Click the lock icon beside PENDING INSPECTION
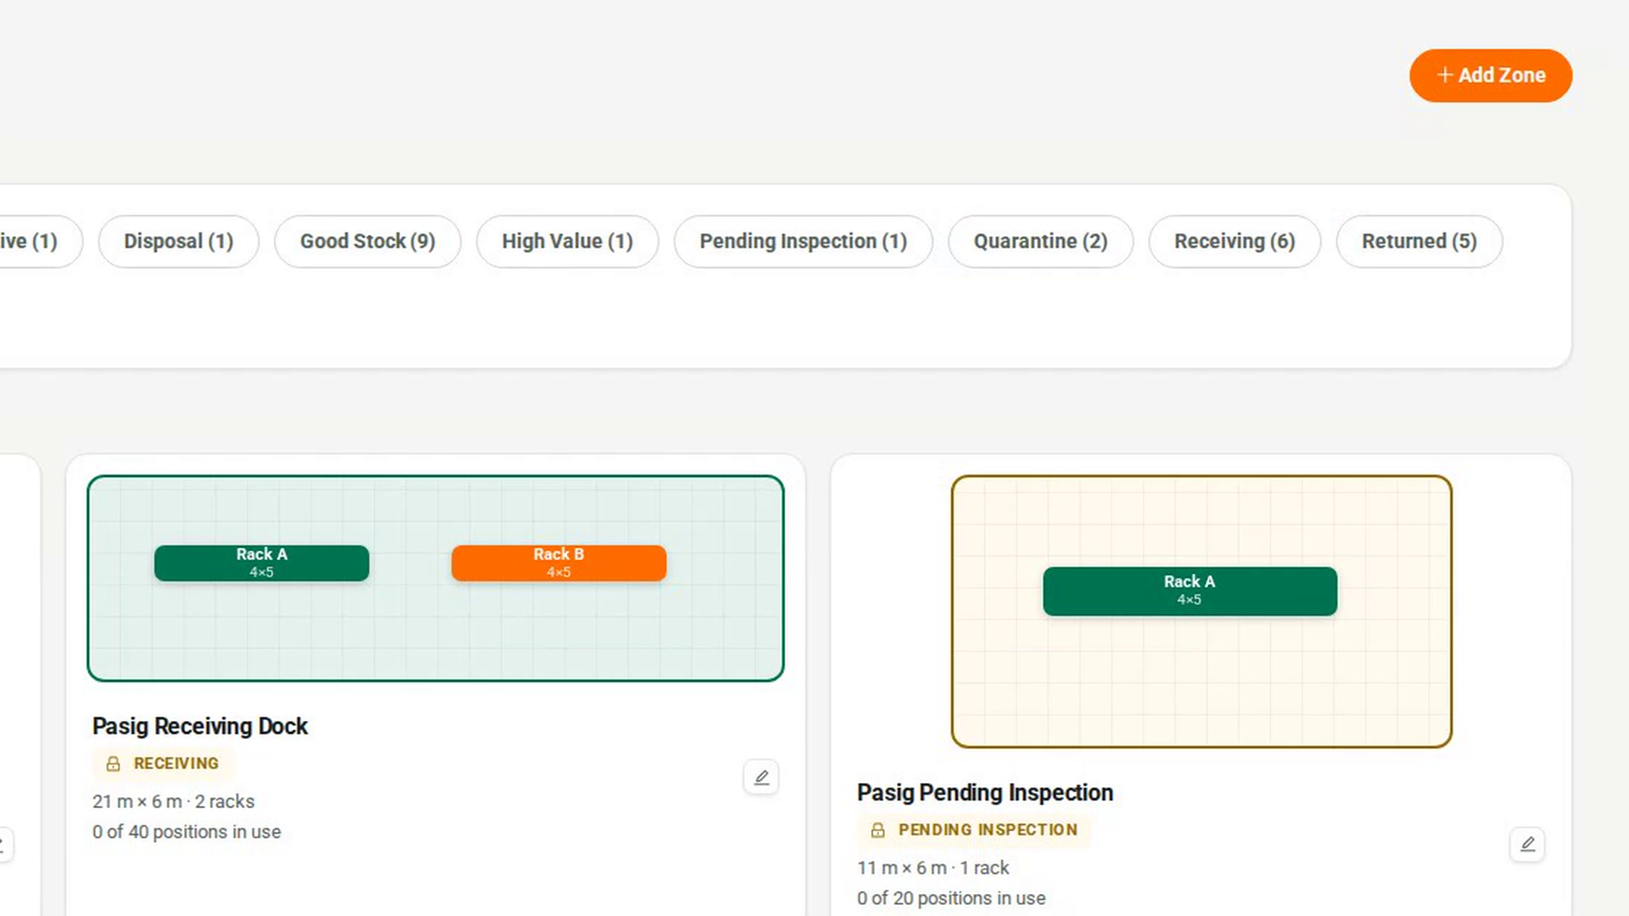Image resolution: width=1629 pixels, height=916 pixels. tap(878, 830)
